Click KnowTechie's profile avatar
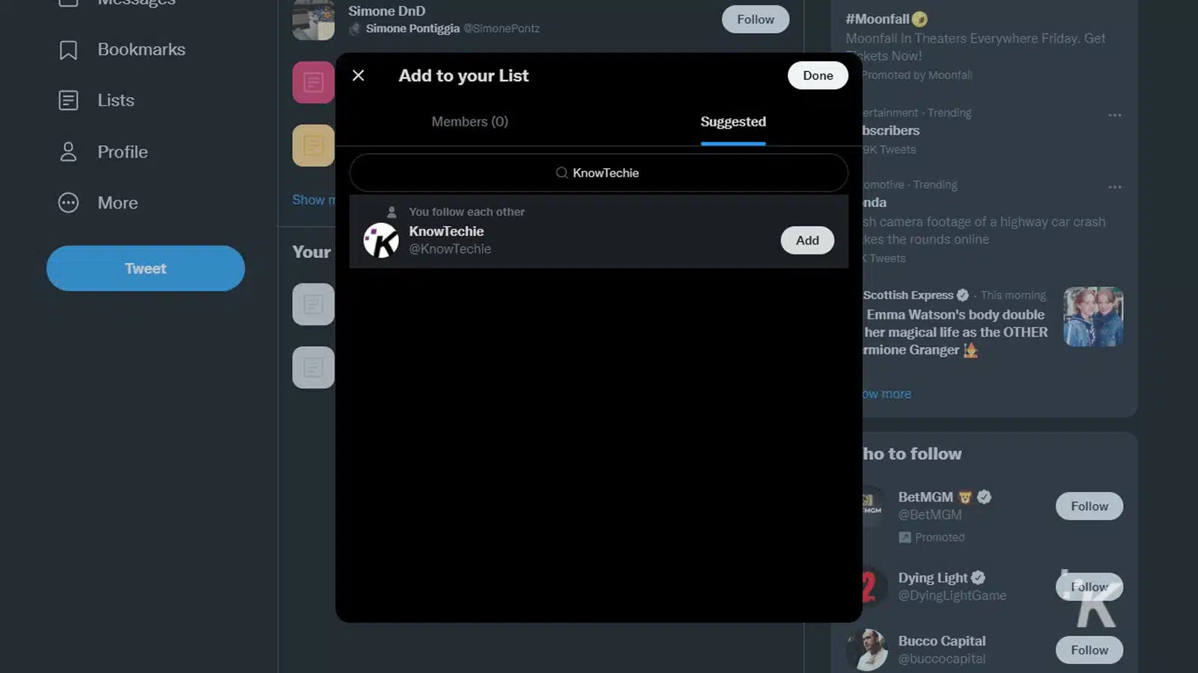 pyautogui.click(x=380, y=239)
